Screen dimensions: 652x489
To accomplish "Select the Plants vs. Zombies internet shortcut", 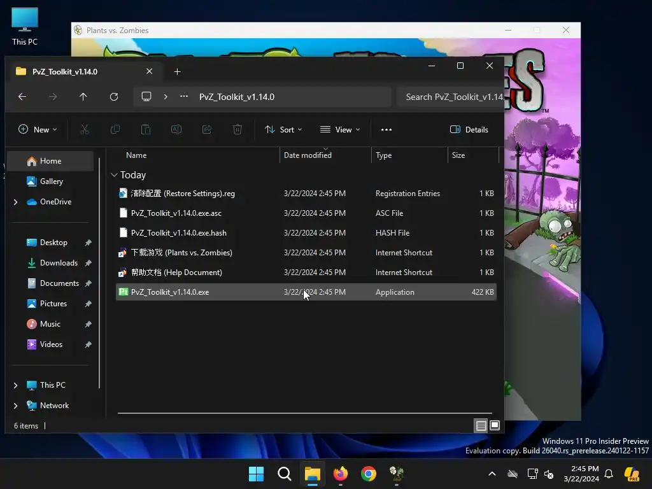I will [x=306, y=252].
